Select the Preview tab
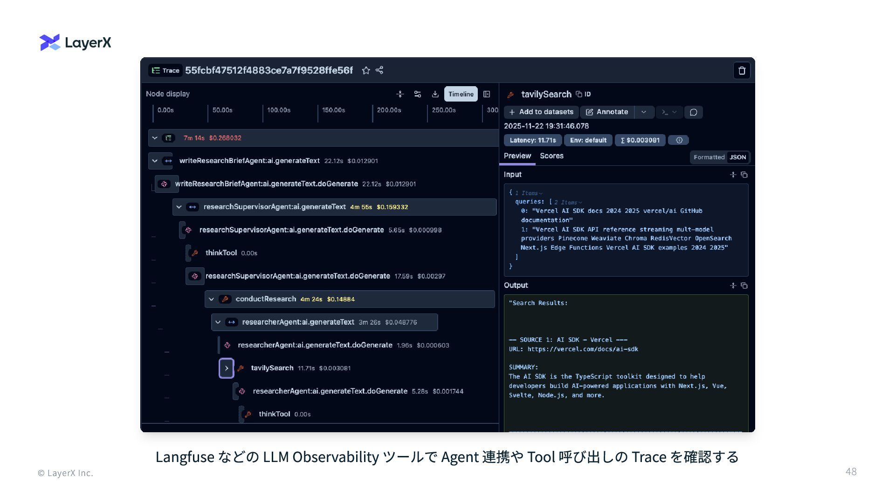Image resolution: width=895 pixels, height=503 pixels. point(517,156)
